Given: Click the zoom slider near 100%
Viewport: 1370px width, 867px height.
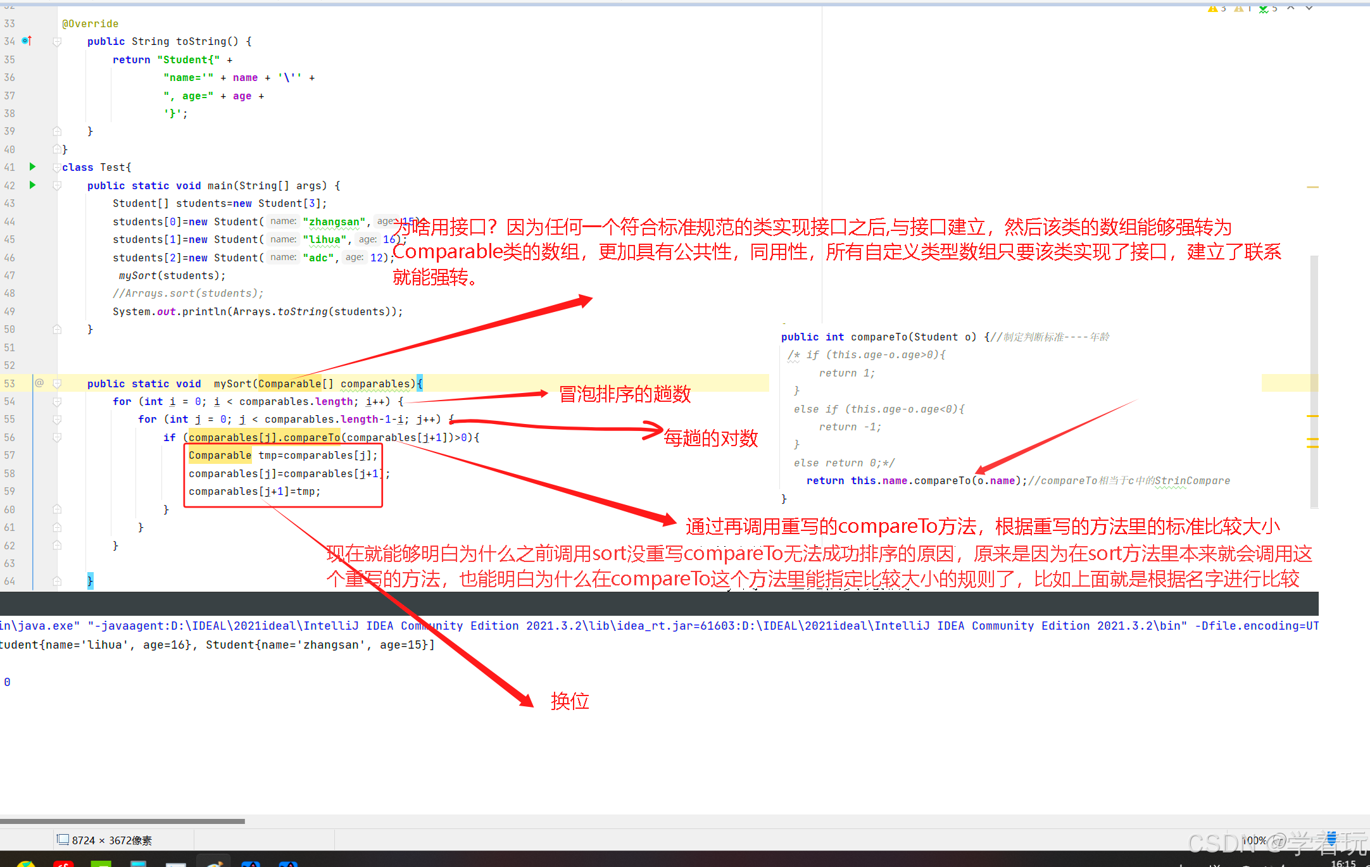Looking at the screenshot, I should tap(1331, 839).
